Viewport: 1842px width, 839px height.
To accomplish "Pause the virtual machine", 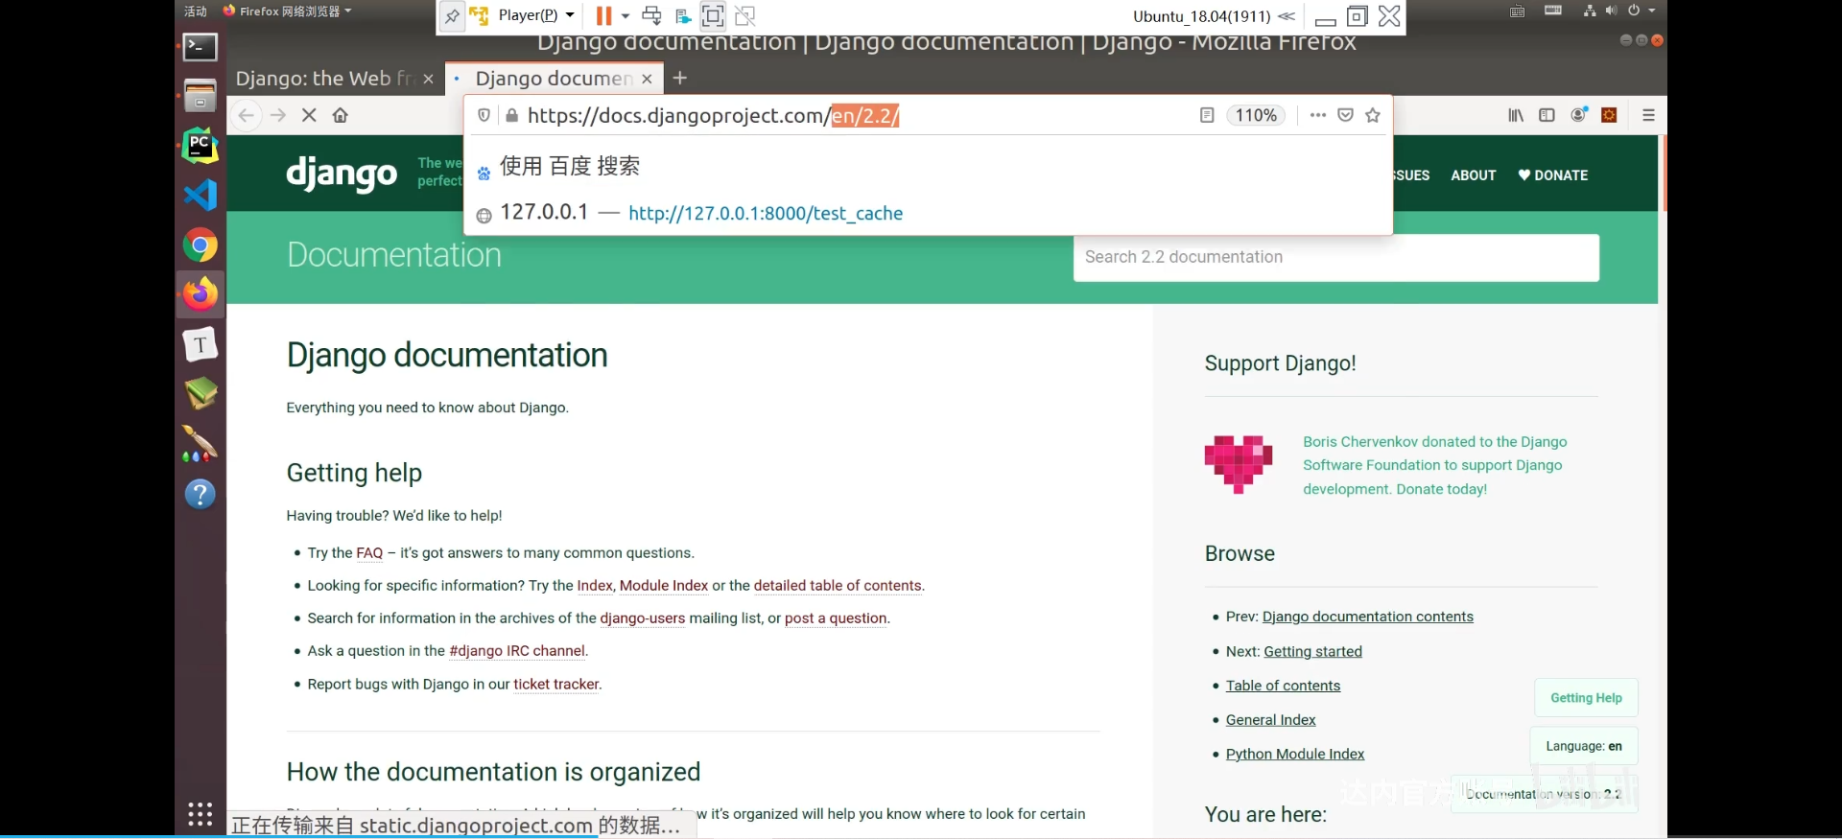I will [603, 15].
